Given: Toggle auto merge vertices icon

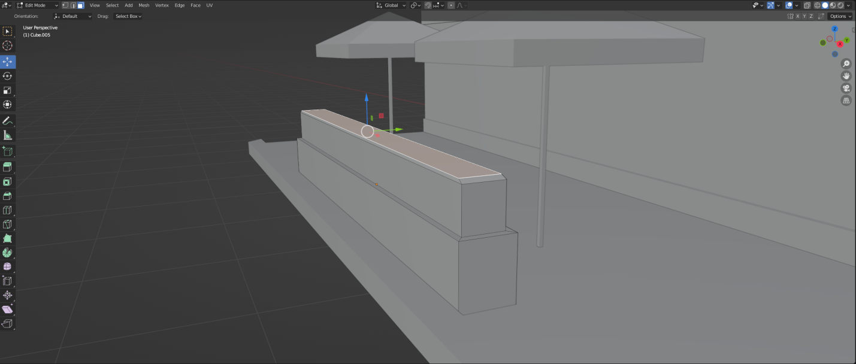Looking at the screenshot, I should point(821,16).
